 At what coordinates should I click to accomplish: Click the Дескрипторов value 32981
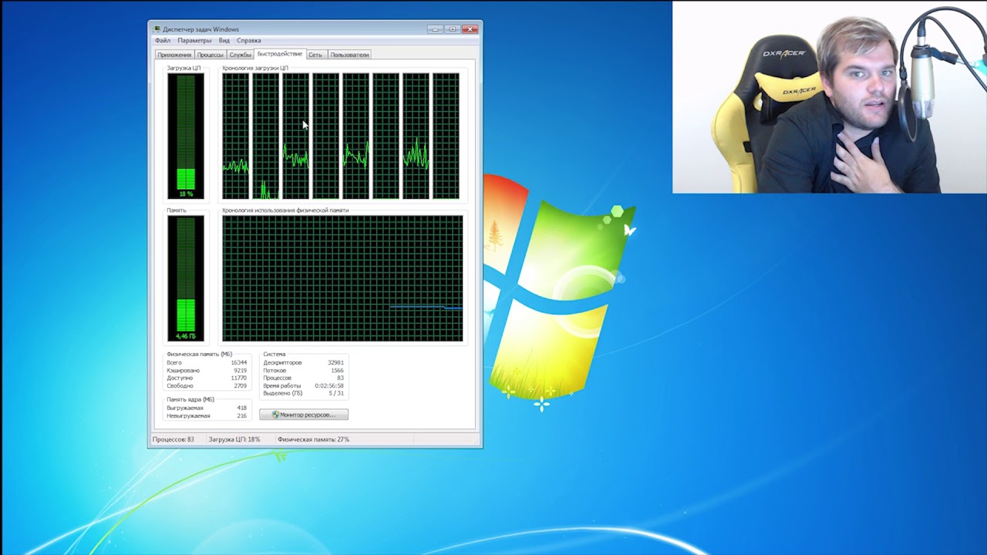(335, 362)
